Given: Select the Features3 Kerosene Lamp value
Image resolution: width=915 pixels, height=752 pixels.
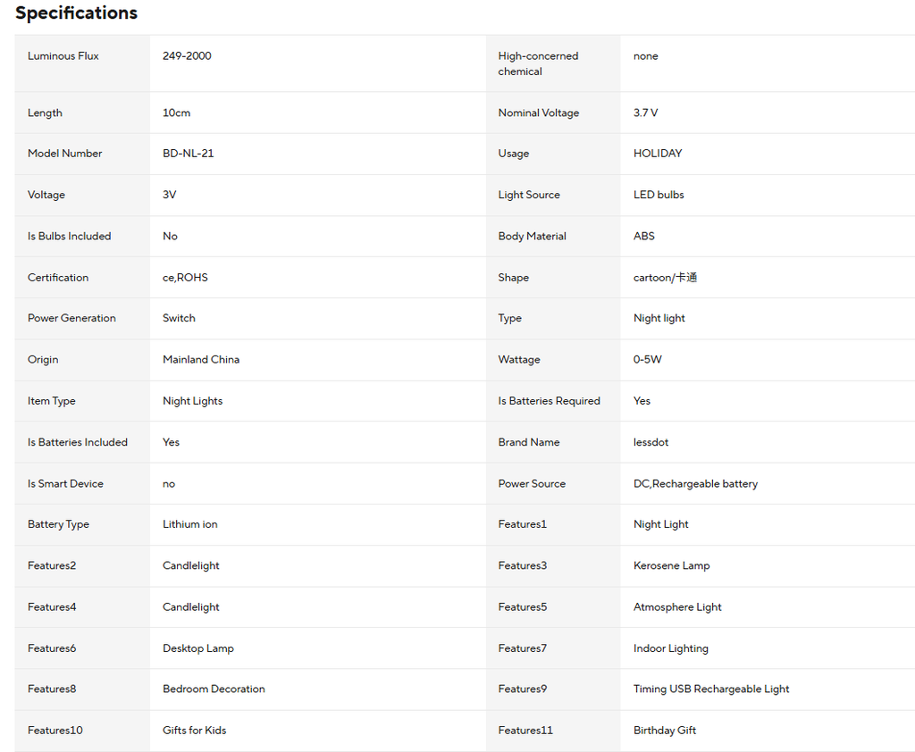Looking at the screenshot, I should point(671,565).
